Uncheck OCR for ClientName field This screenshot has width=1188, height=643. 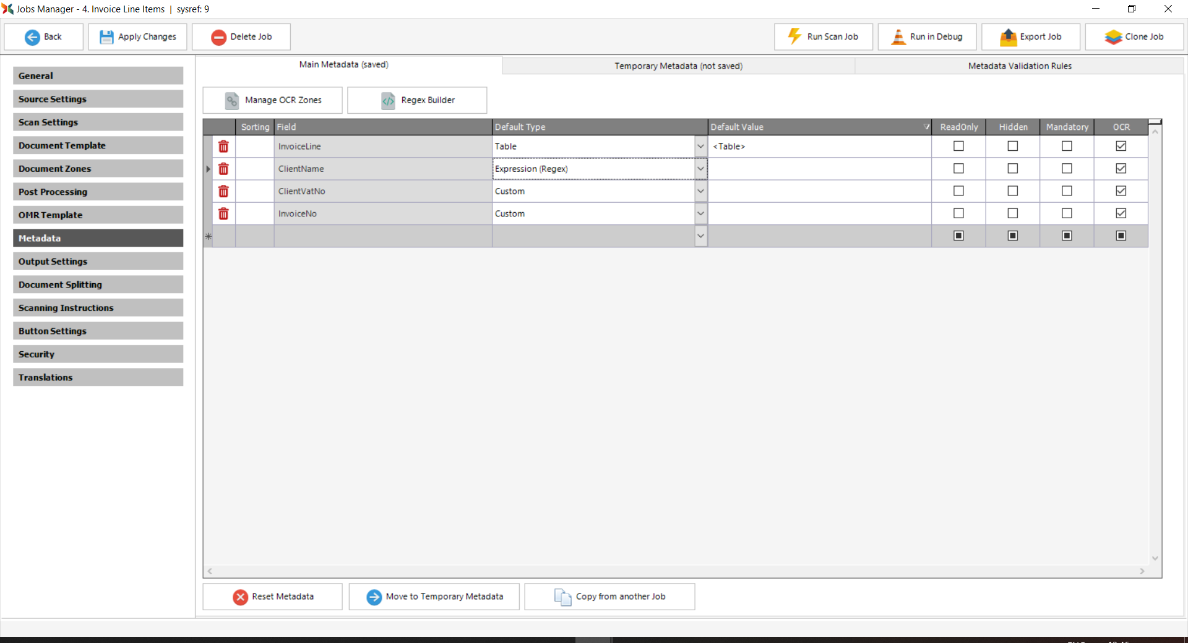1121,169
